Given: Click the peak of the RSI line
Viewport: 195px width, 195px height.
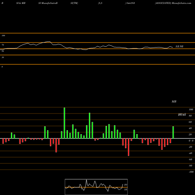Looking at the screenshot, I should pos(49,42).
